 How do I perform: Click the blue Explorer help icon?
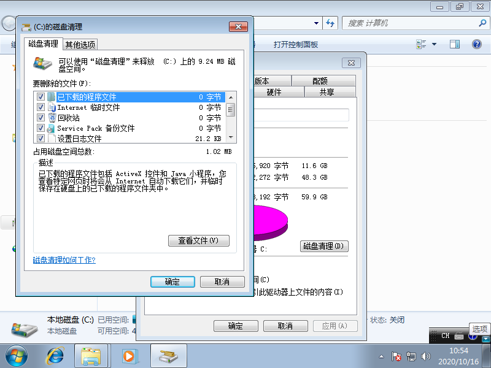point(476,44)
